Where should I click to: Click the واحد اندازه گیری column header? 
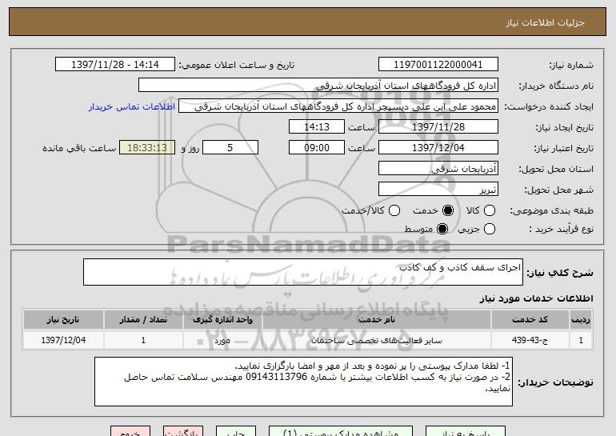pyautogui.click(x=222, y=320)
